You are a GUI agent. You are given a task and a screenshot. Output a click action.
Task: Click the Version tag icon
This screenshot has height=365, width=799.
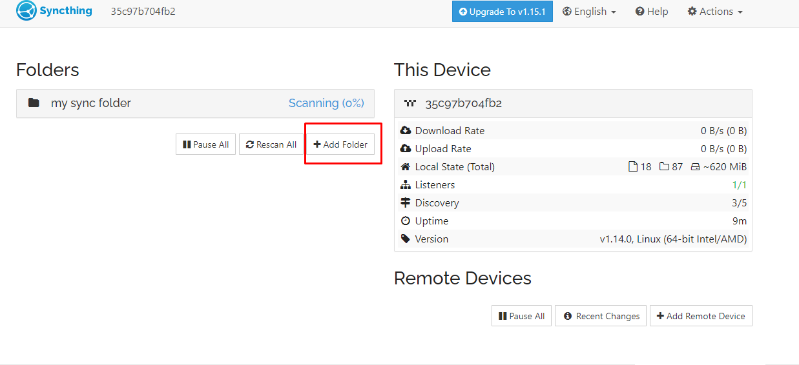(x=406, y=239)
